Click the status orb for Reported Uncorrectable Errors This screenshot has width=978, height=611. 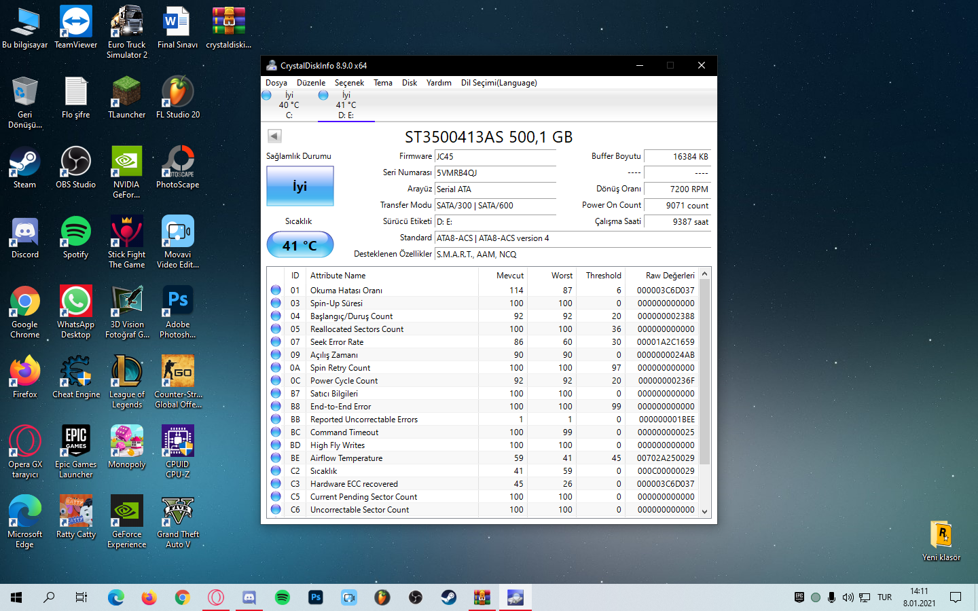276,419
